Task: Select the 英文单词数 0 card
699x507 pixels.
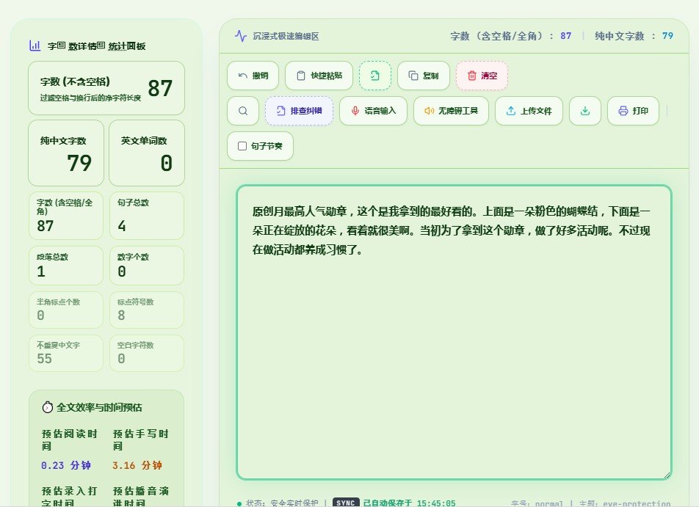Action: click(147, 153)
